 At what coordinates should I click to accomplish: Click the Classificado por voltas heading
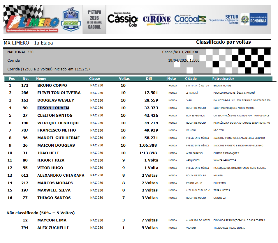point(223,42)
